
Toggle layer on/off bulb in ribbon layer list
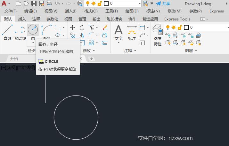(168, 27)
